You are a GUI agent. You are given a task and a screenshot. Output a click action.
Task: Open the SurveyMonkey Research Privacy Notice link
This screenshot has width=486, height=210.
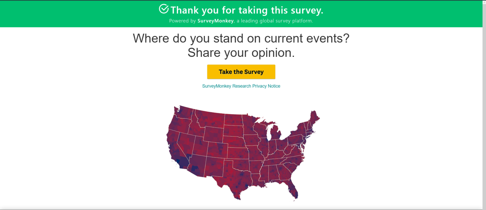click(x=241, y=86)
